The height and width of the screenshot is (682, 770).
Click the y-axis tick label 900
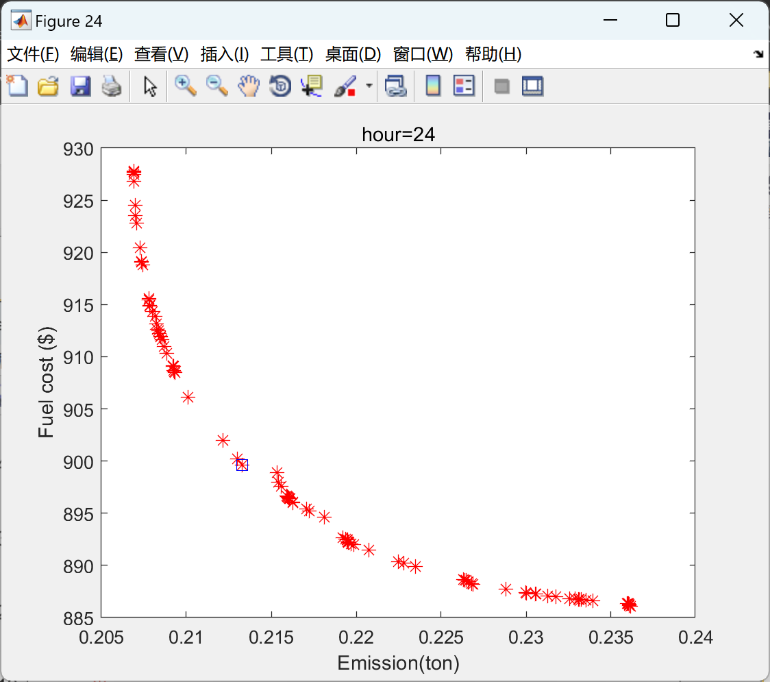point(78,462)
